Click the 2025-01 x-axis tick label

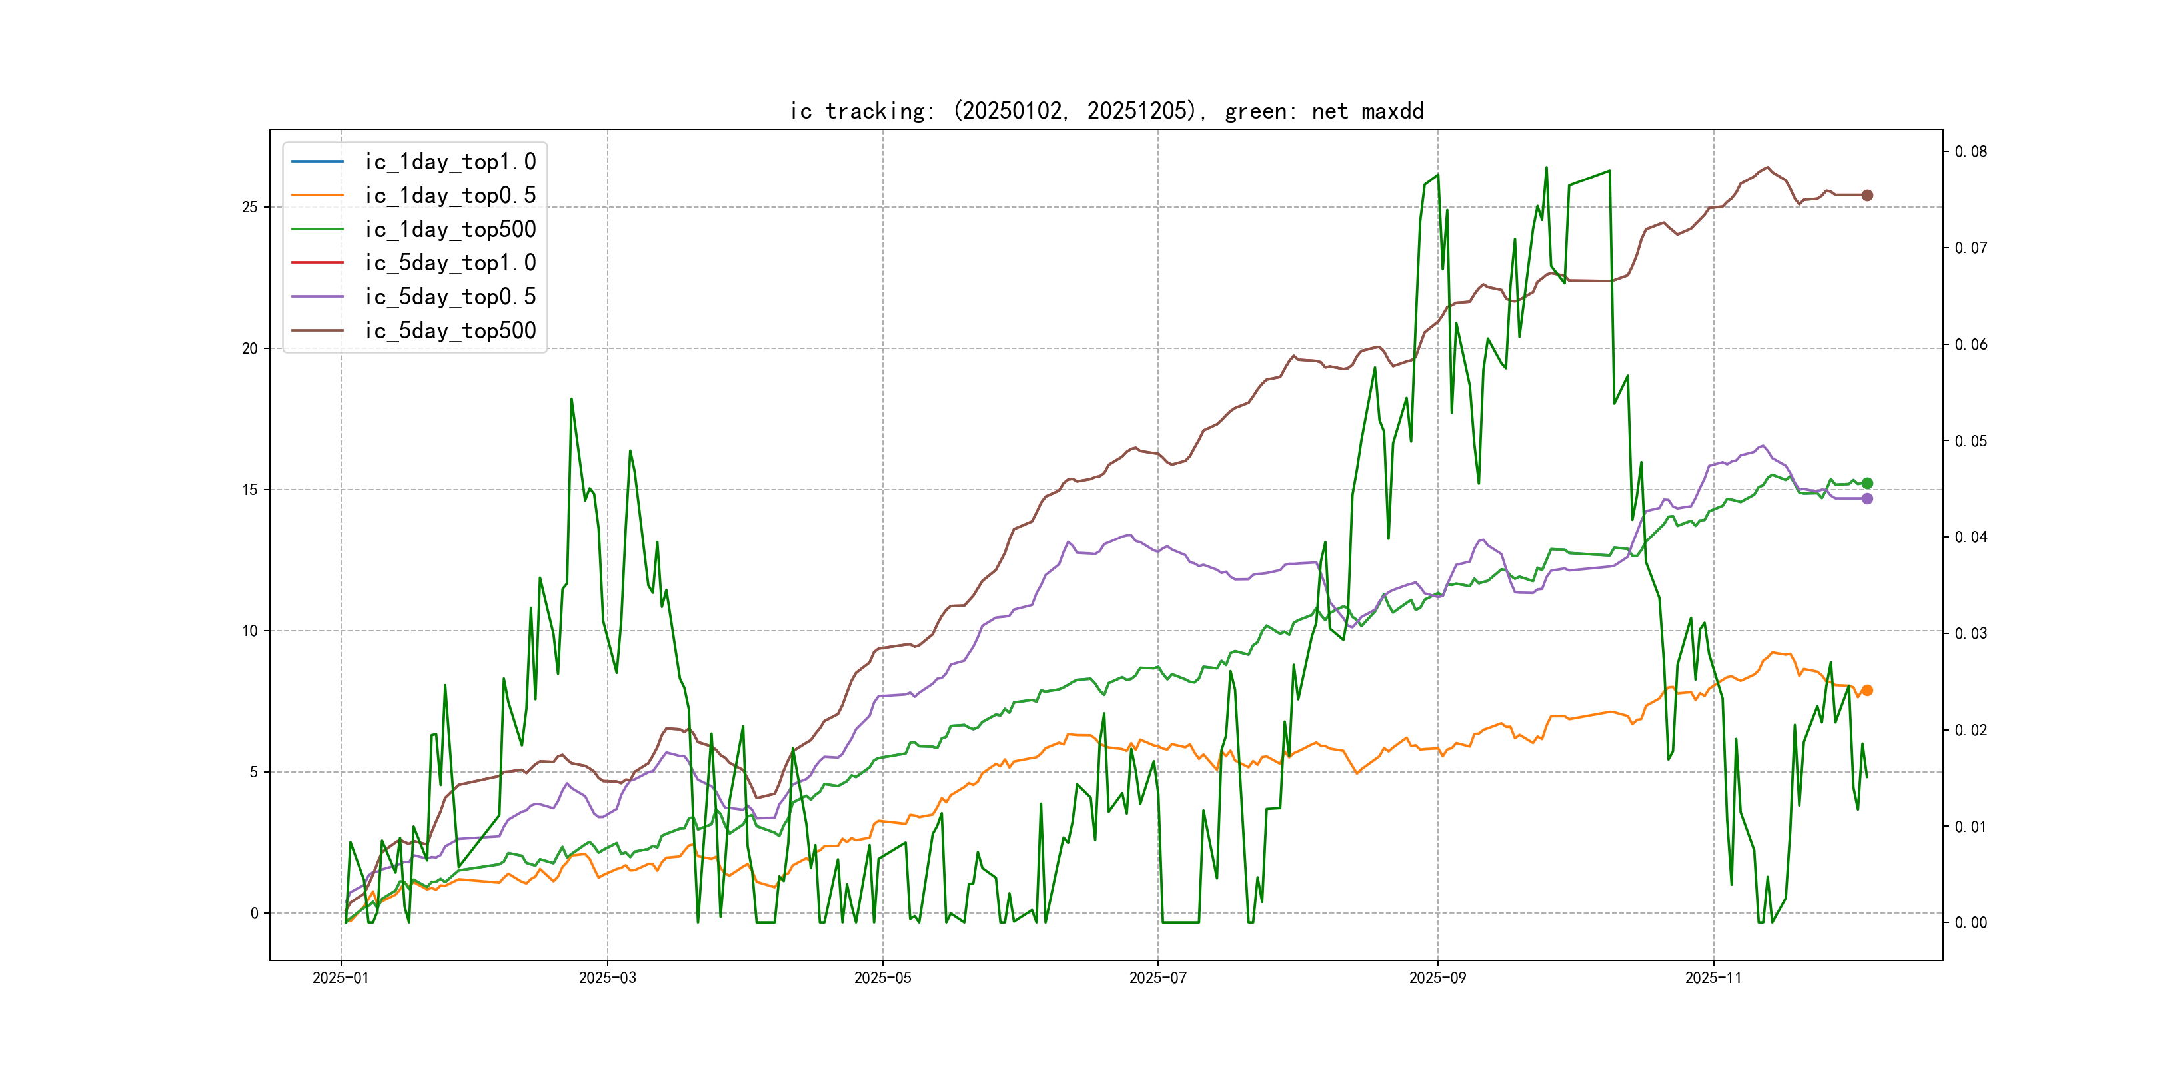pos(341,978)
